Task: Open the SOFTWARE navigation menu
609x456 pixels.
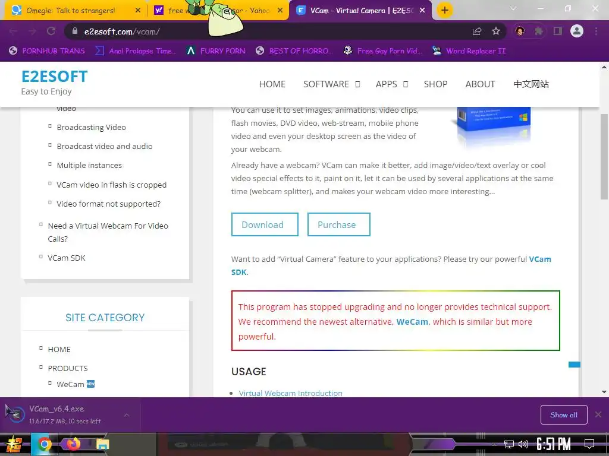Action: pyautogui.click(x=327, y=84)
